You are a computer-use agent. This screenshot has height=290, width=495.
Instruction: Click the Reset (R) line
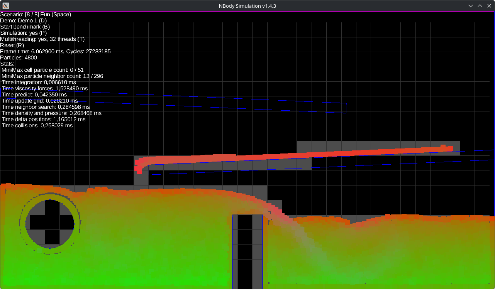pyautogui.click(x=12, y=46)
